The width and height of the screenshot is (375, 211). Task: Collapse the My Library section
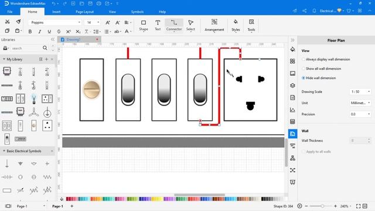[4, 59]
